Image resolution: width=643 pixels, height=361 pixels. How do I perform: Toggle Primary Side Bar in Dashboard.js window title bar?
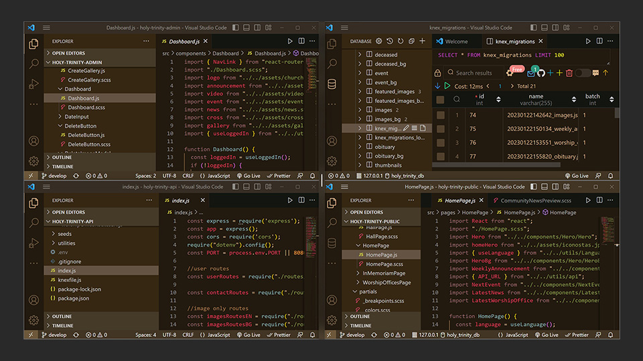235,27
